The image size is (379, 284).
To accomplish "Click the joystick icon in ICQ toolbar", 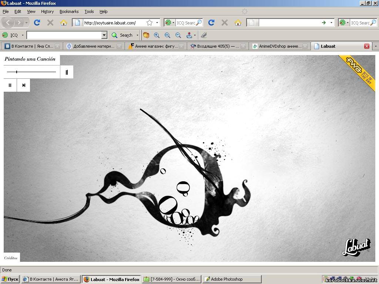I will click(189, 35).
